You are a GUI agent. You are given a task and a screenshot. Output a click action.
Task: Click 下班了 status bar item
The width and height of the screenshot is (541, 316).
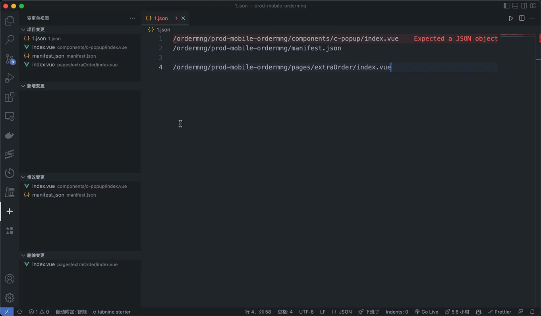pos(369,312)
